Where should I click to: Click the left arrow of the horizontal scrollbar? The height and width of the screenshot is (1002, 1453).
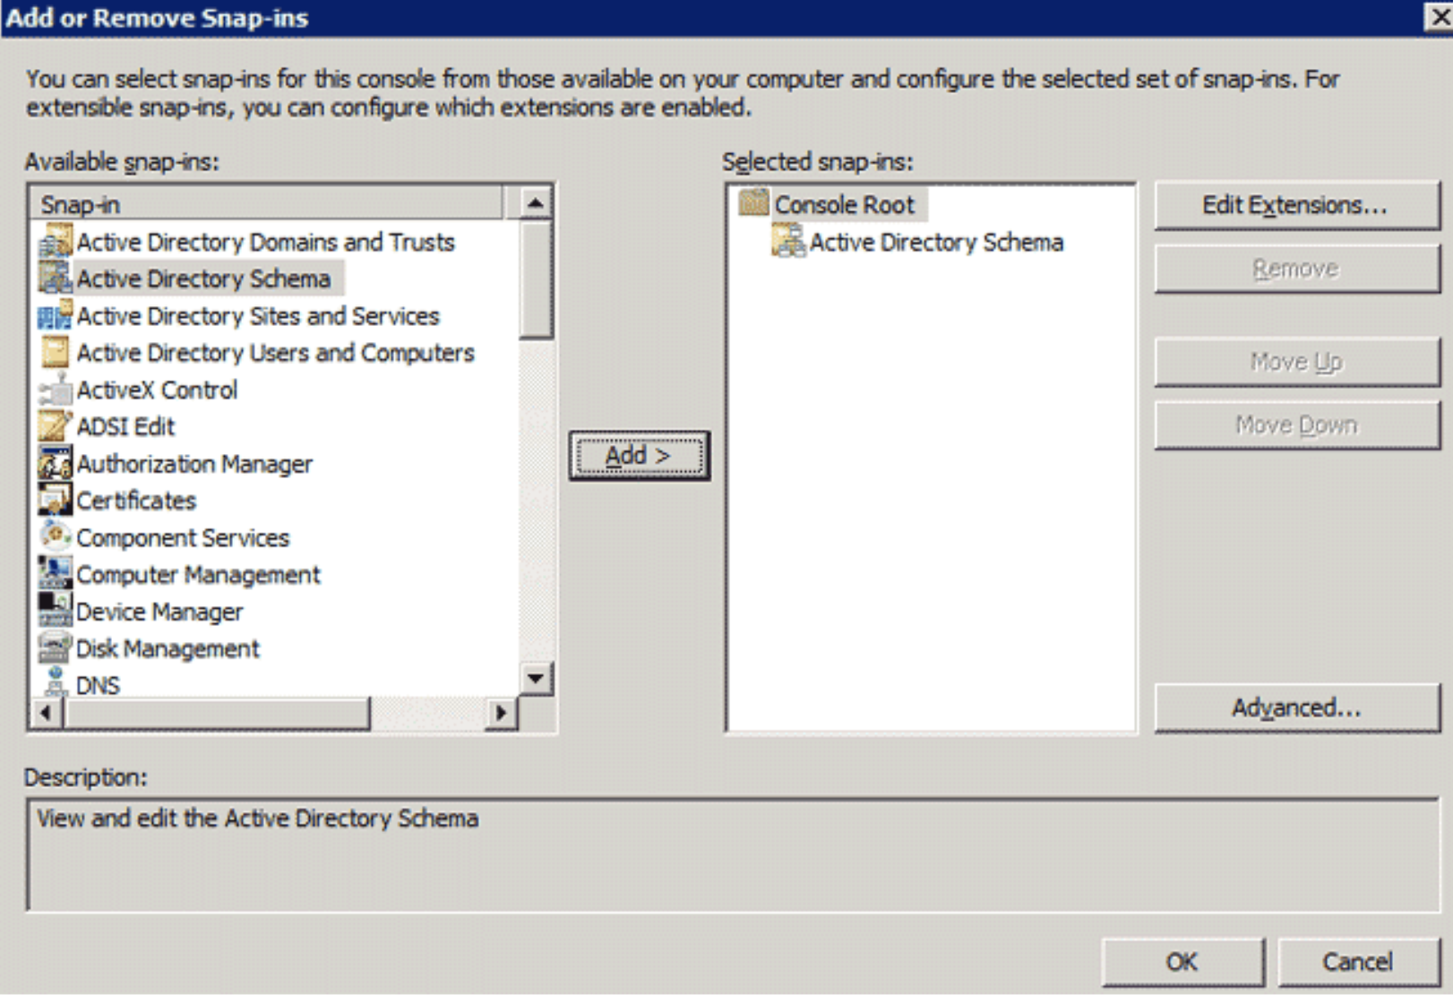point(46,713)
